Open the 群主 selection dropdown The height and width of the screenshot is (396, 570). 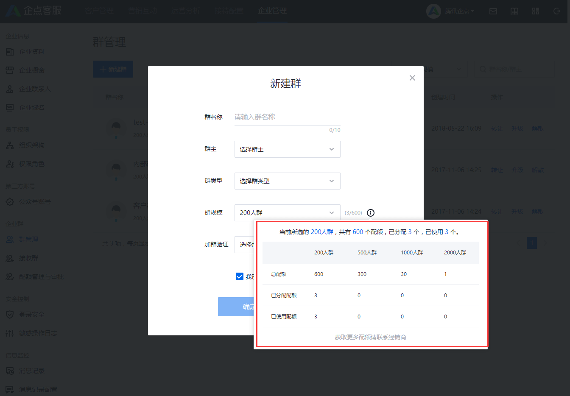[287, 149]
